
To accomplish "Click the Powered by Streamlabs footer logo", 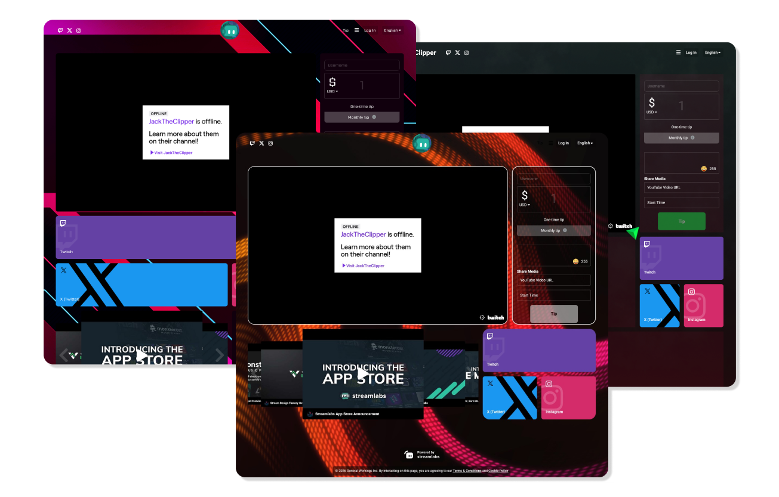I will (x=421, y=454).
